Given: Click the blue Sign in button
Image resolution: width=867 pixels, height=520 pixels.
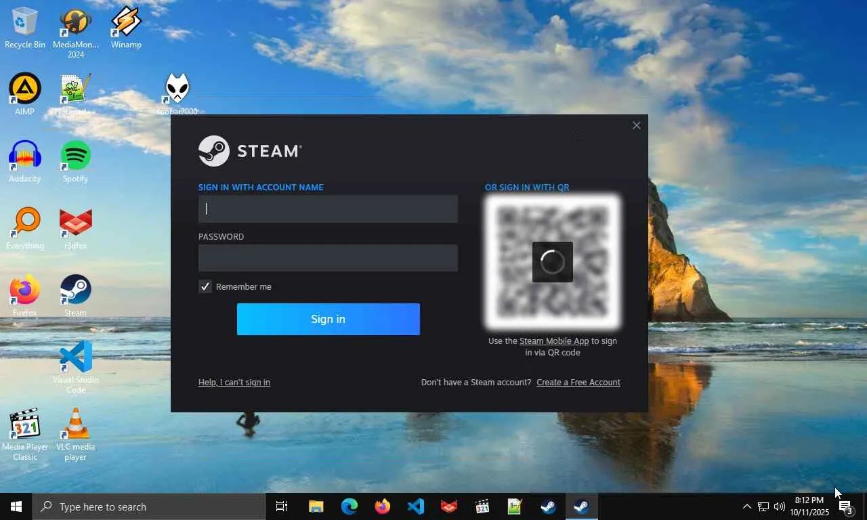Looking at the screenshot, I should 329,319.
